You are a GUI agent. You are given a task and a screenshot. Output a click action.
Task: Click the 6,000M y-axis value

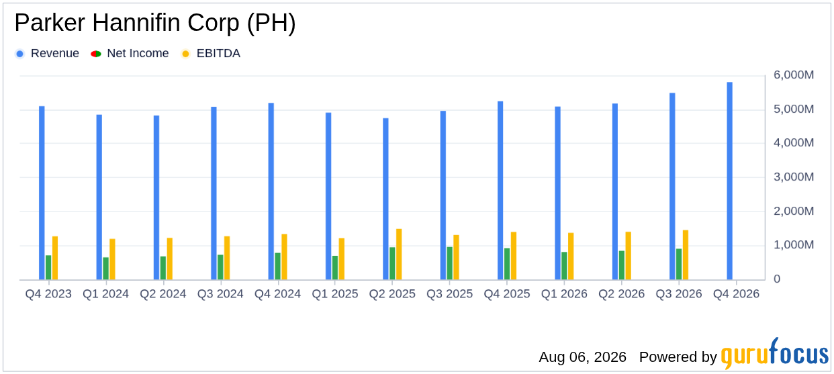[x=794, y=75]
